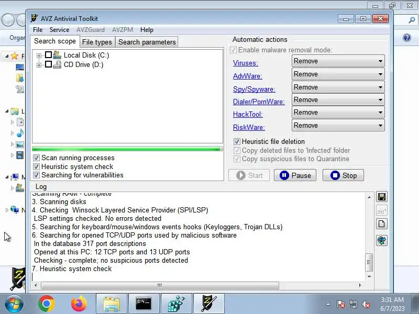The image size is (419, 314).
Task: Click the green scan progress bar
Action: click(127, 149)
